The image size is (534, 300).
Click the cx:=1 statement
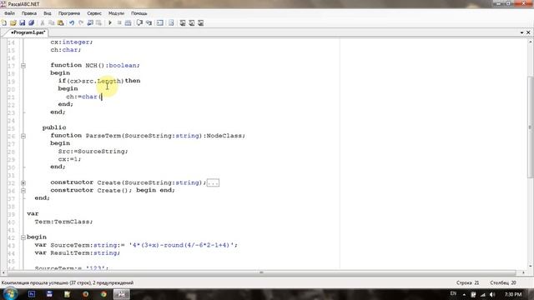[69, 159]
